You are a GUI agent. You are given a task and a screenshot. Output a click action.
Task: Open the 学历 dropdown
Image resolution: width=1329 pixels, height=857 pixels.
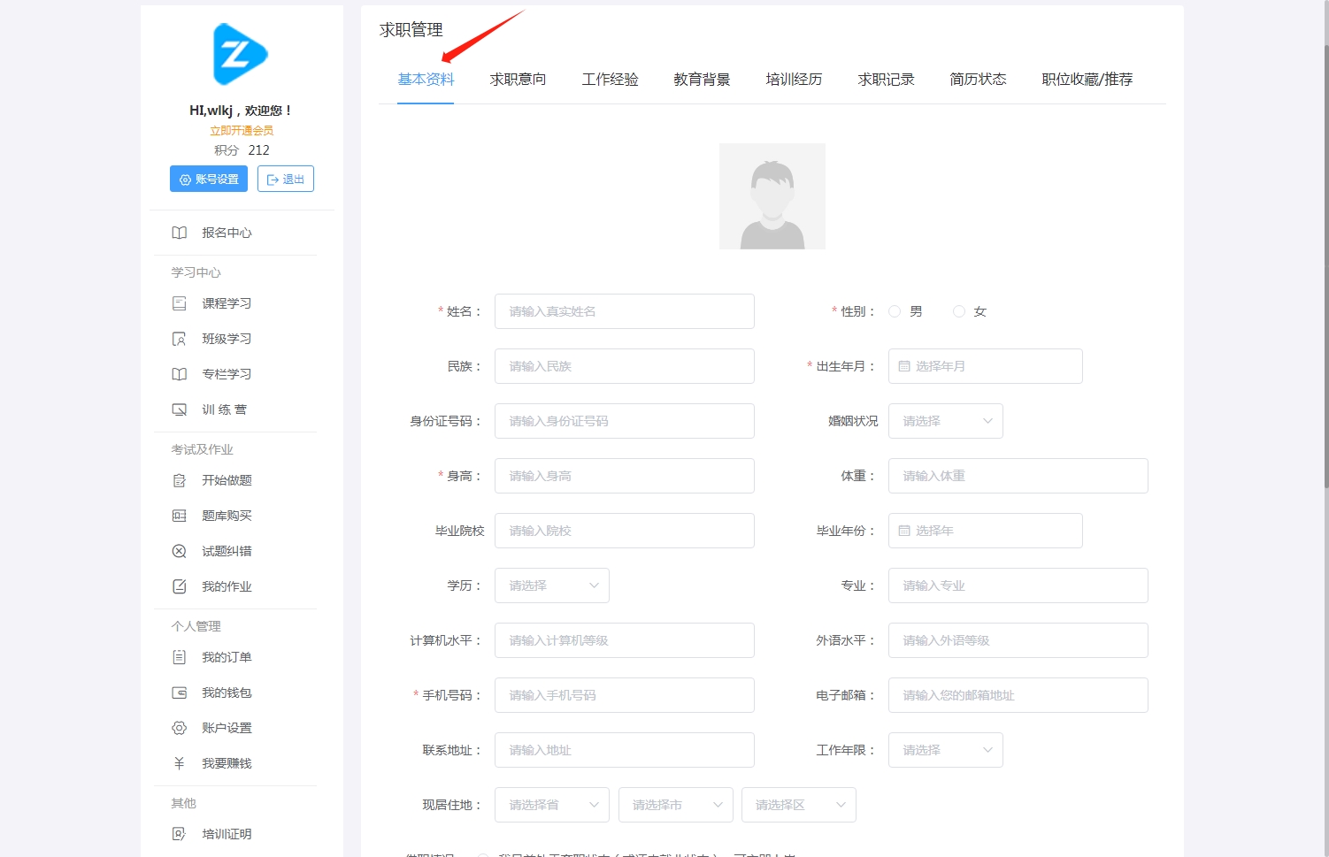point(552,585)
